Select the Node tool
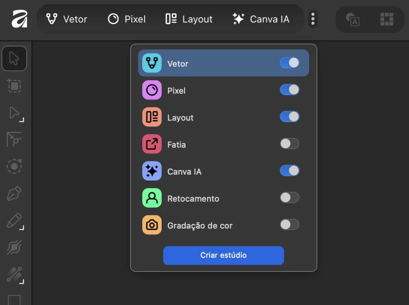Viewport: 409px width, 305px height. pyautogui.click(x=14, y=114)
